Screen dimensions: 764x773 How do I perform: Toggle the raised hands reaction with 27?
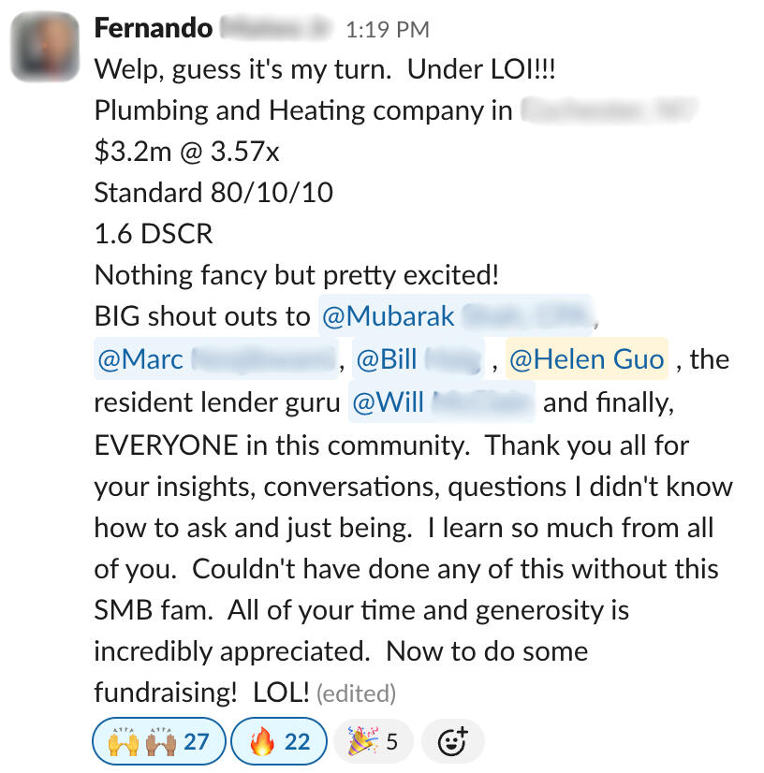[157, 742]
